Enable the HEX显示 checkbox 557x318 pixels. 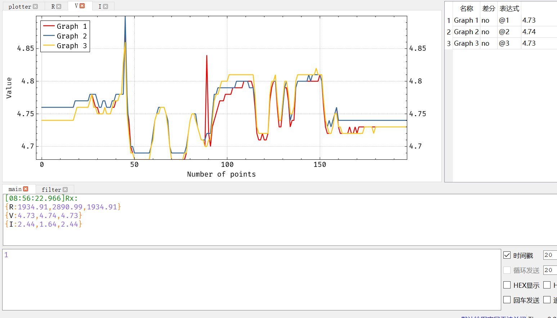pyautogui.click(x=507, y=285)
